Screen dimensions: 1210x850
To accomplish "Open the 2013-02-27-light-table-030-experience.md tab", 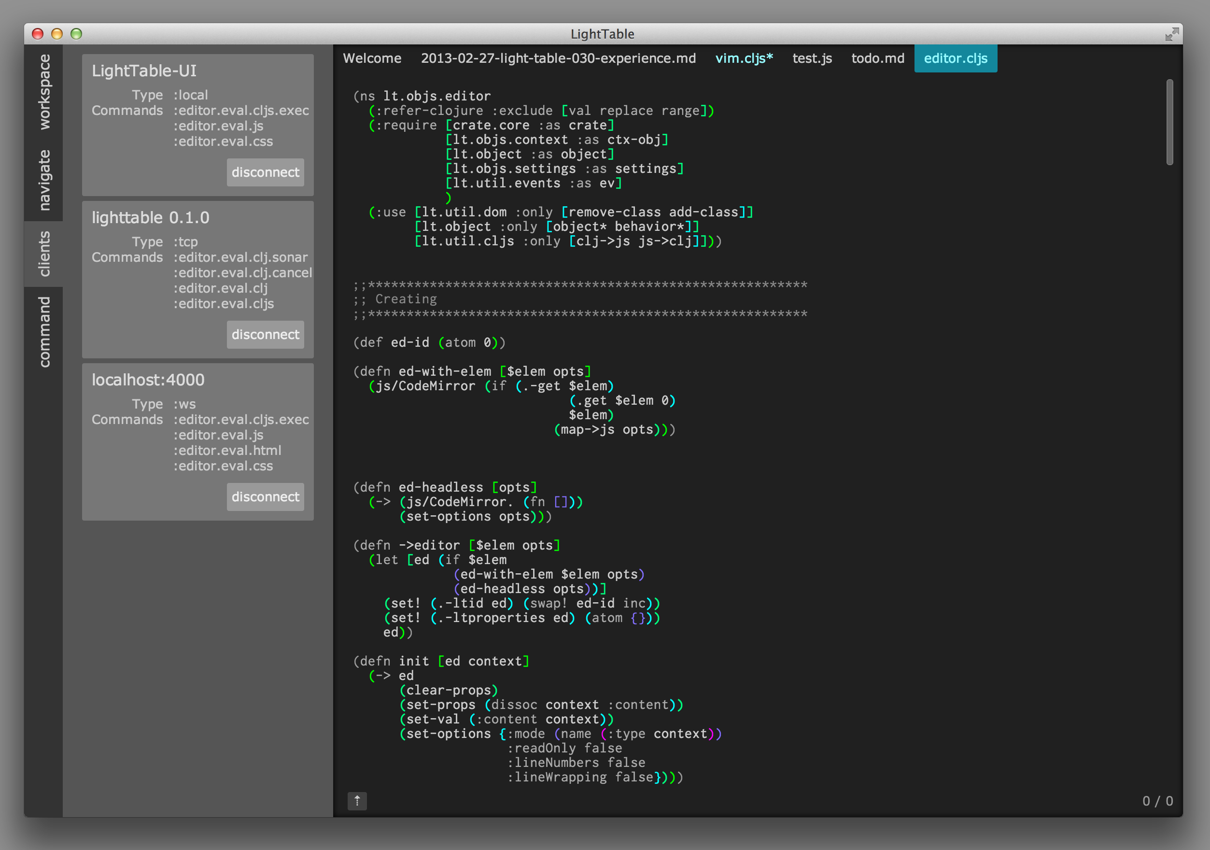I will 558,58.
